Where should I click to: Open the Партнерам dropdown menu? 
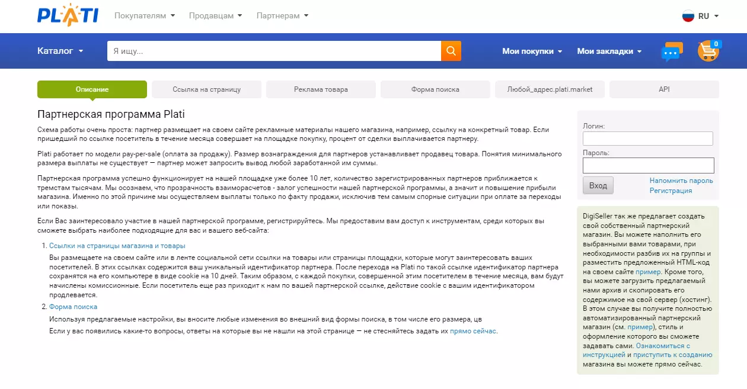[282, 16]
